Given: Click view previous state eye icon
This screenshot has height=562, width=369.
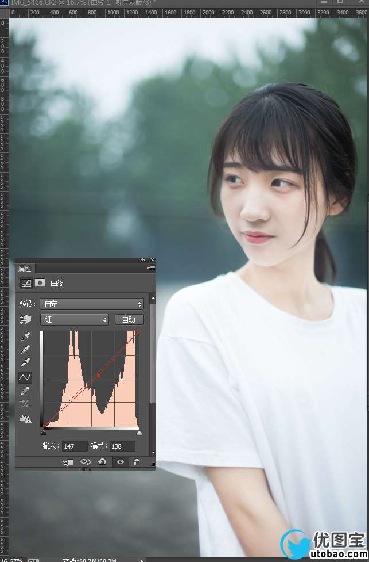Looking at the screenshot, I should click(x=86, y=462).
